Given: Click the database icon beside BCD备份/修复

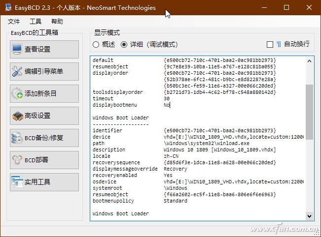Looking at the screenshot, I should coord(17,138).
